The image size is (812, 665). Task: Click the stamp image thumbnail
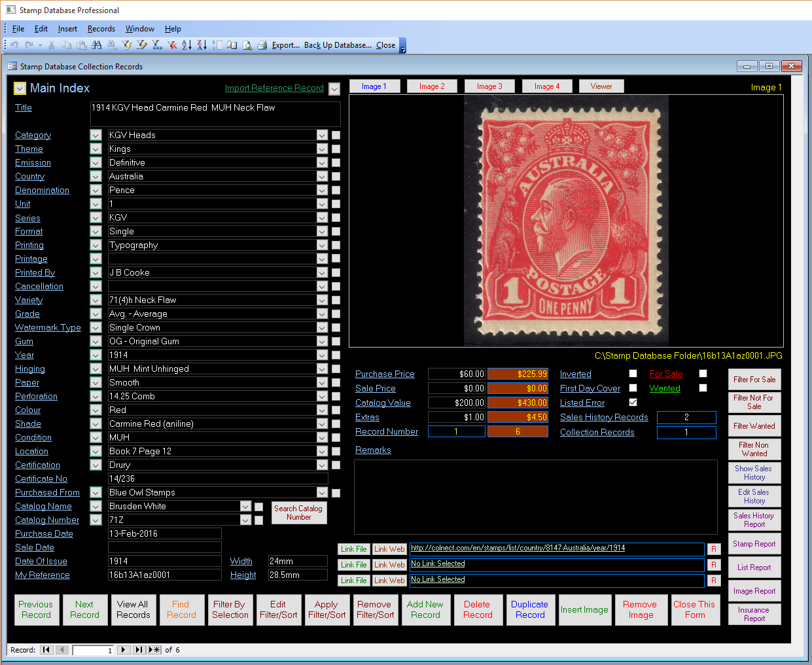point(567,219)
